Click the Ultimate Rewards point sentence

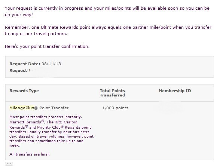coord(108,31)
